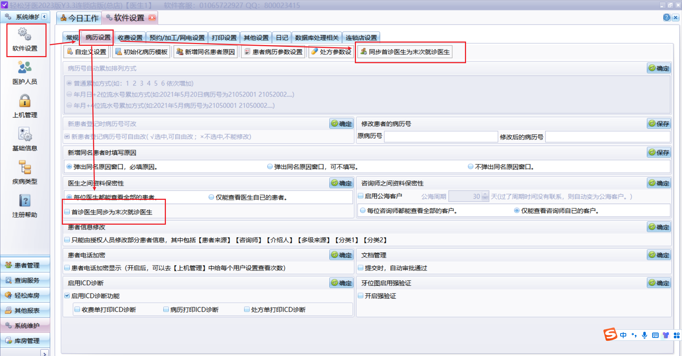Viewport: 682px width, 356px height.
Task: Select 弹出同名原因窗口，可不填写 radio
Action: pyautogui.click(x=270, y=166)
